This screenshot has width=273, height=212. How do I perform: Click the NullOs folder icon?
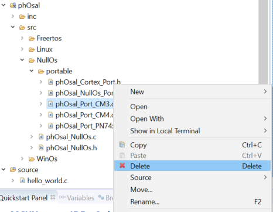point(32,60)
